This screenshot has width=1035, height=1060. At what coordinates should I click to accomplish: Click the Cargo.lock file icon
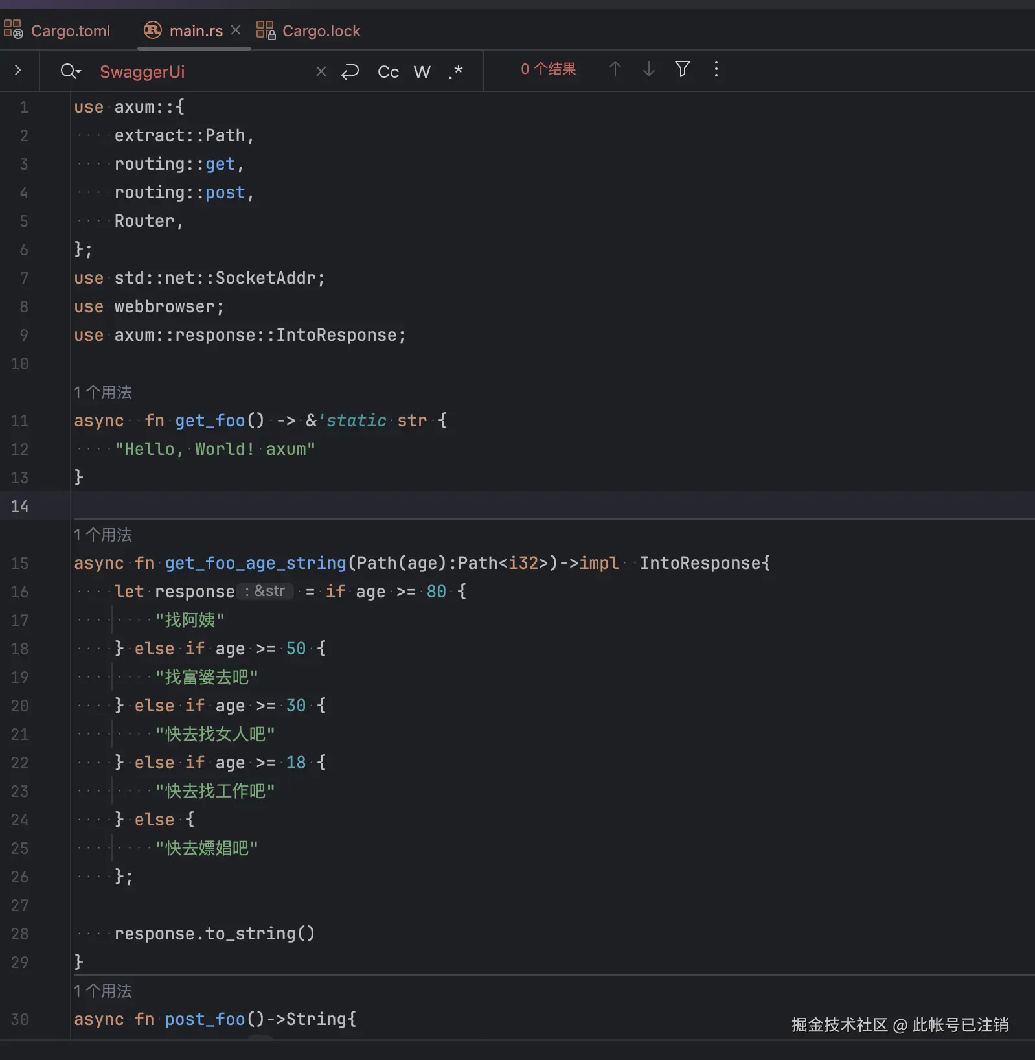[266, 30]
